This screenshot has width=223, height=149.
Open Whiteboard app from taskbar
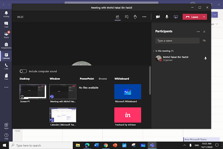tap(143, 145)
